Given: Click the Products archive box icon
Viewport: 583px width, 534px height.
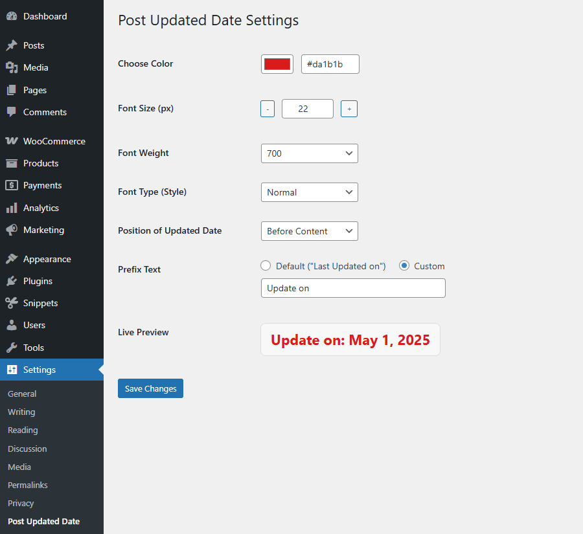Looking at the screenshot, I should point(12,163).
